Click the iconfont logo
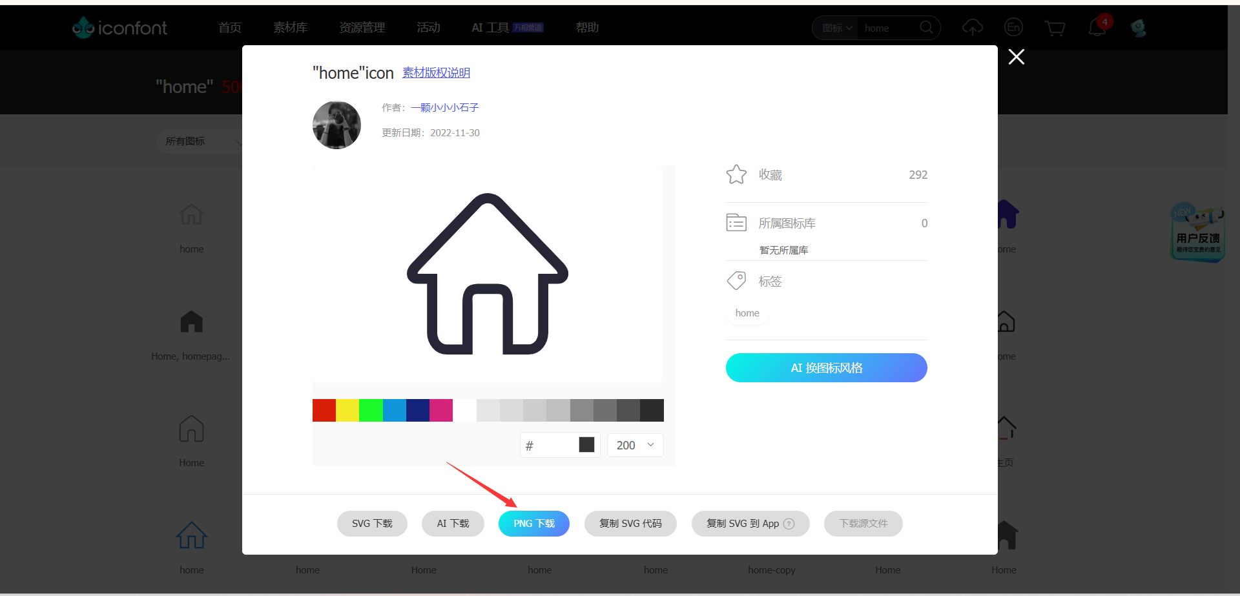The image size is (1240, 596). coord(119,27)
